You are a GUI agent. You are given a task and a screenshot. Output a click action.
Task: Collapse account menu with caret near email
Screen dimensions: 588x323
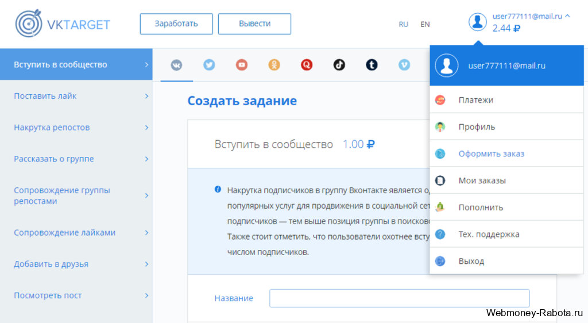point(567,16)
